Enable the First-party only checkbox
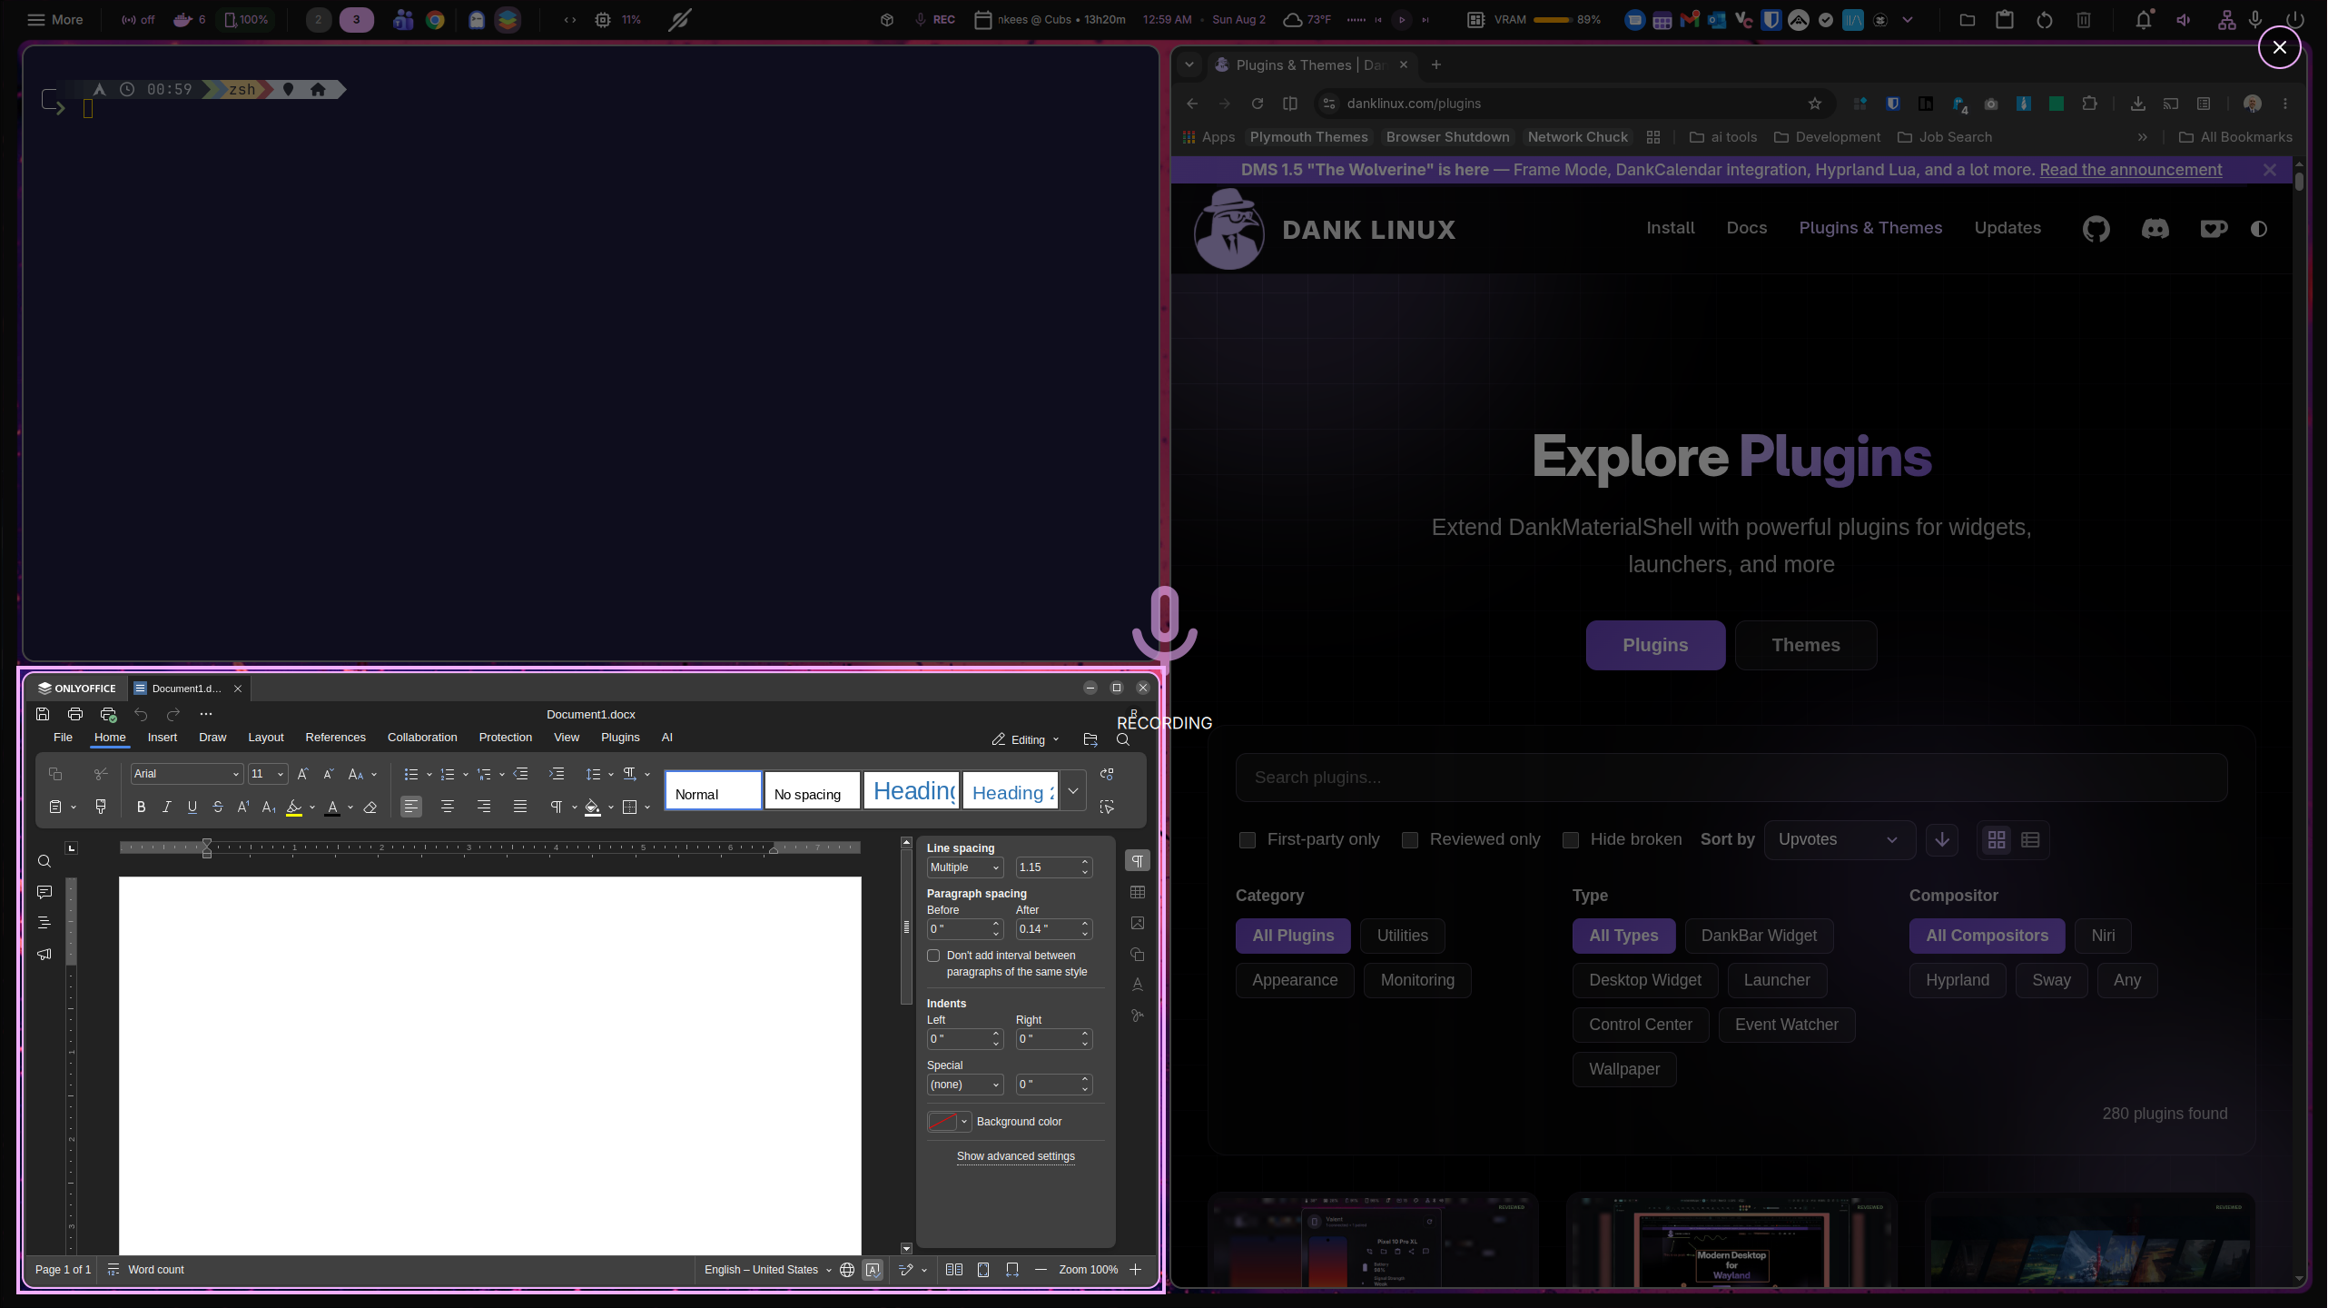The image size is (2328, 1308). click(x=1248, y=840)
